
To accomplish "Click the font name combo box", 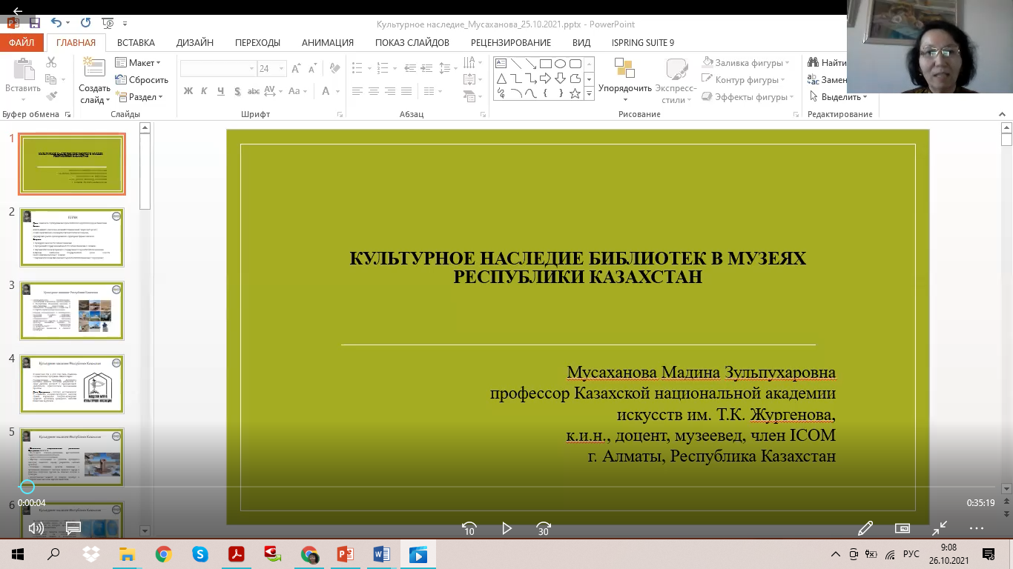I will click(x=218, y=69).
